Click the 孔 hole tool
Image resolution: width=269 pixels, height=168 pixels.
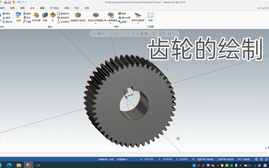point(53,17)
